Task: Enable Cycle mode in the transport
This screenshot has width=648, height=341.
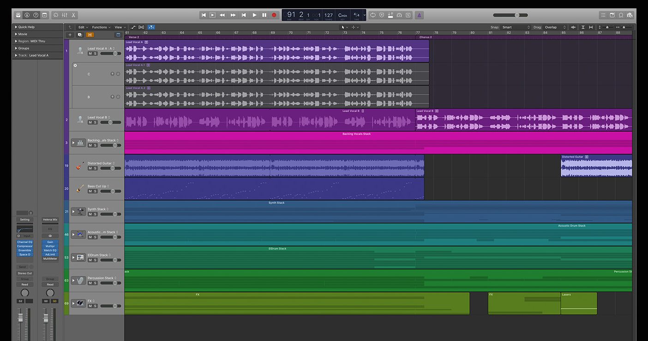Action: (x=373, y=15)
